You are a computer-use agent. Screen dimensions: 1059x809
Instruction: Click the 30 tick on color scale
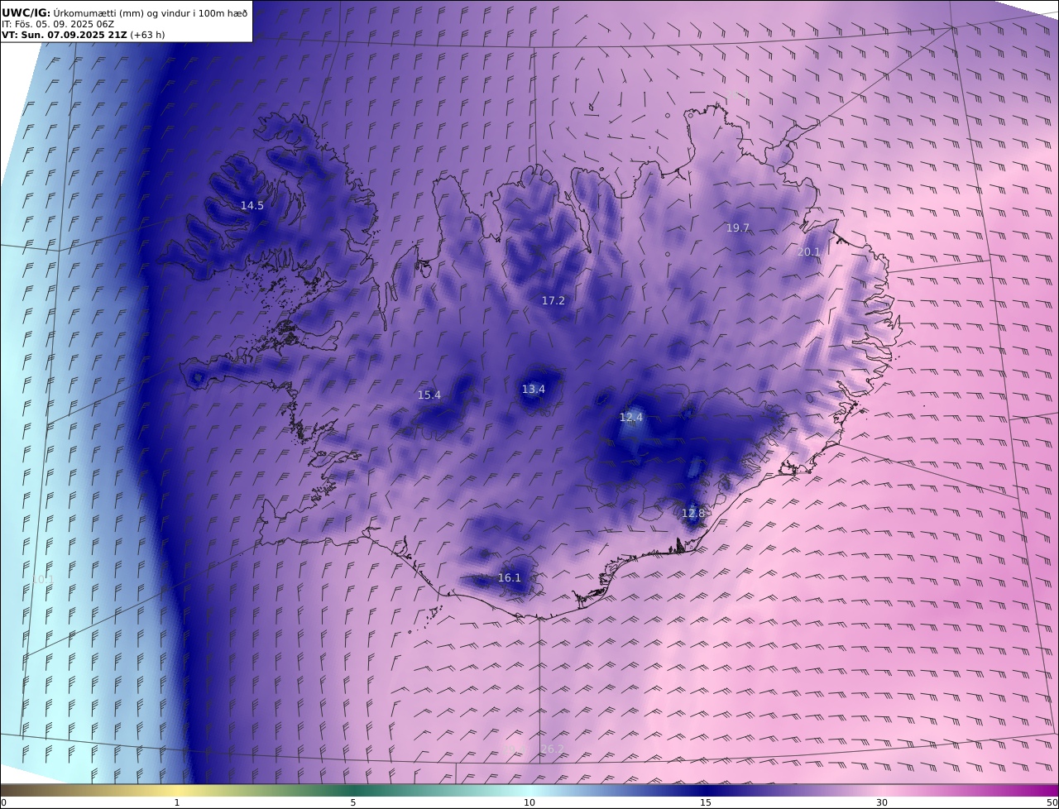point(882,802)
